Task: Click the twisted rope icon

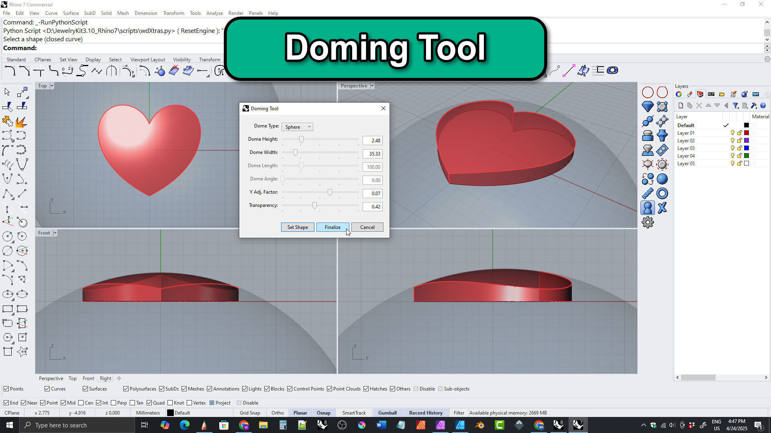Action: [x=647, y=194]
